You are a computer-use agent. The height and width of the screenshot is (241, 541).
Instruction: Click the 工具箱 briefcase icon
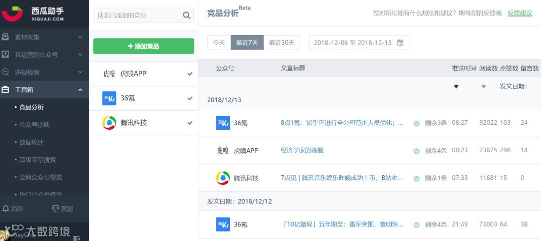point(5,90)
